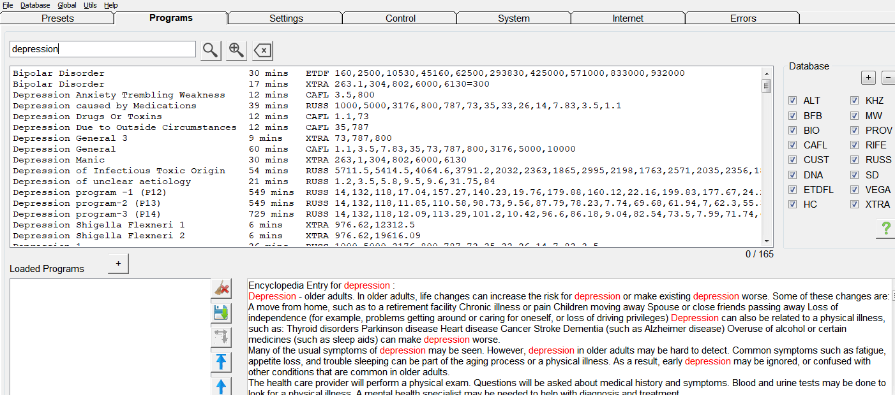Click the move-to-top arrow icon
The image size is (895, 395).
click(221, 362)
